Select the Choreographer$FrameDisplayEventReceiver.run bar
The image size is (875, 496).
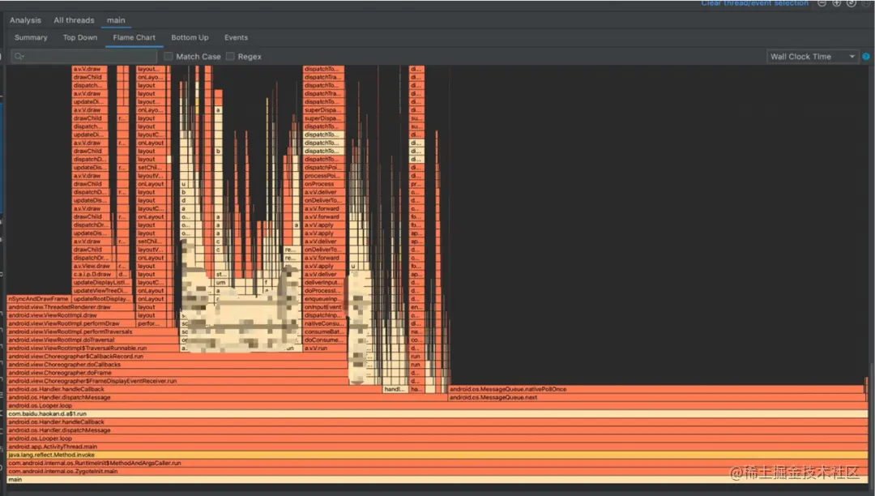pyautogui.click(x=177, y=381)
